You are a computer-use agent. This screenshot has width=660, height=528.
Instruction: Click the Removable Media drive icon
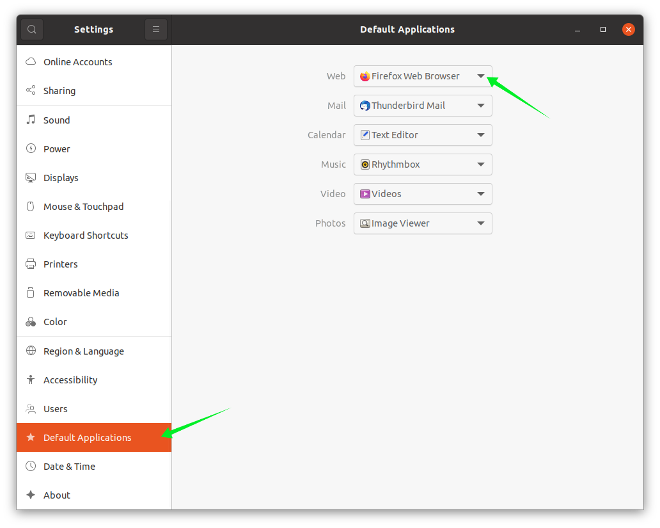coord(30,292)
